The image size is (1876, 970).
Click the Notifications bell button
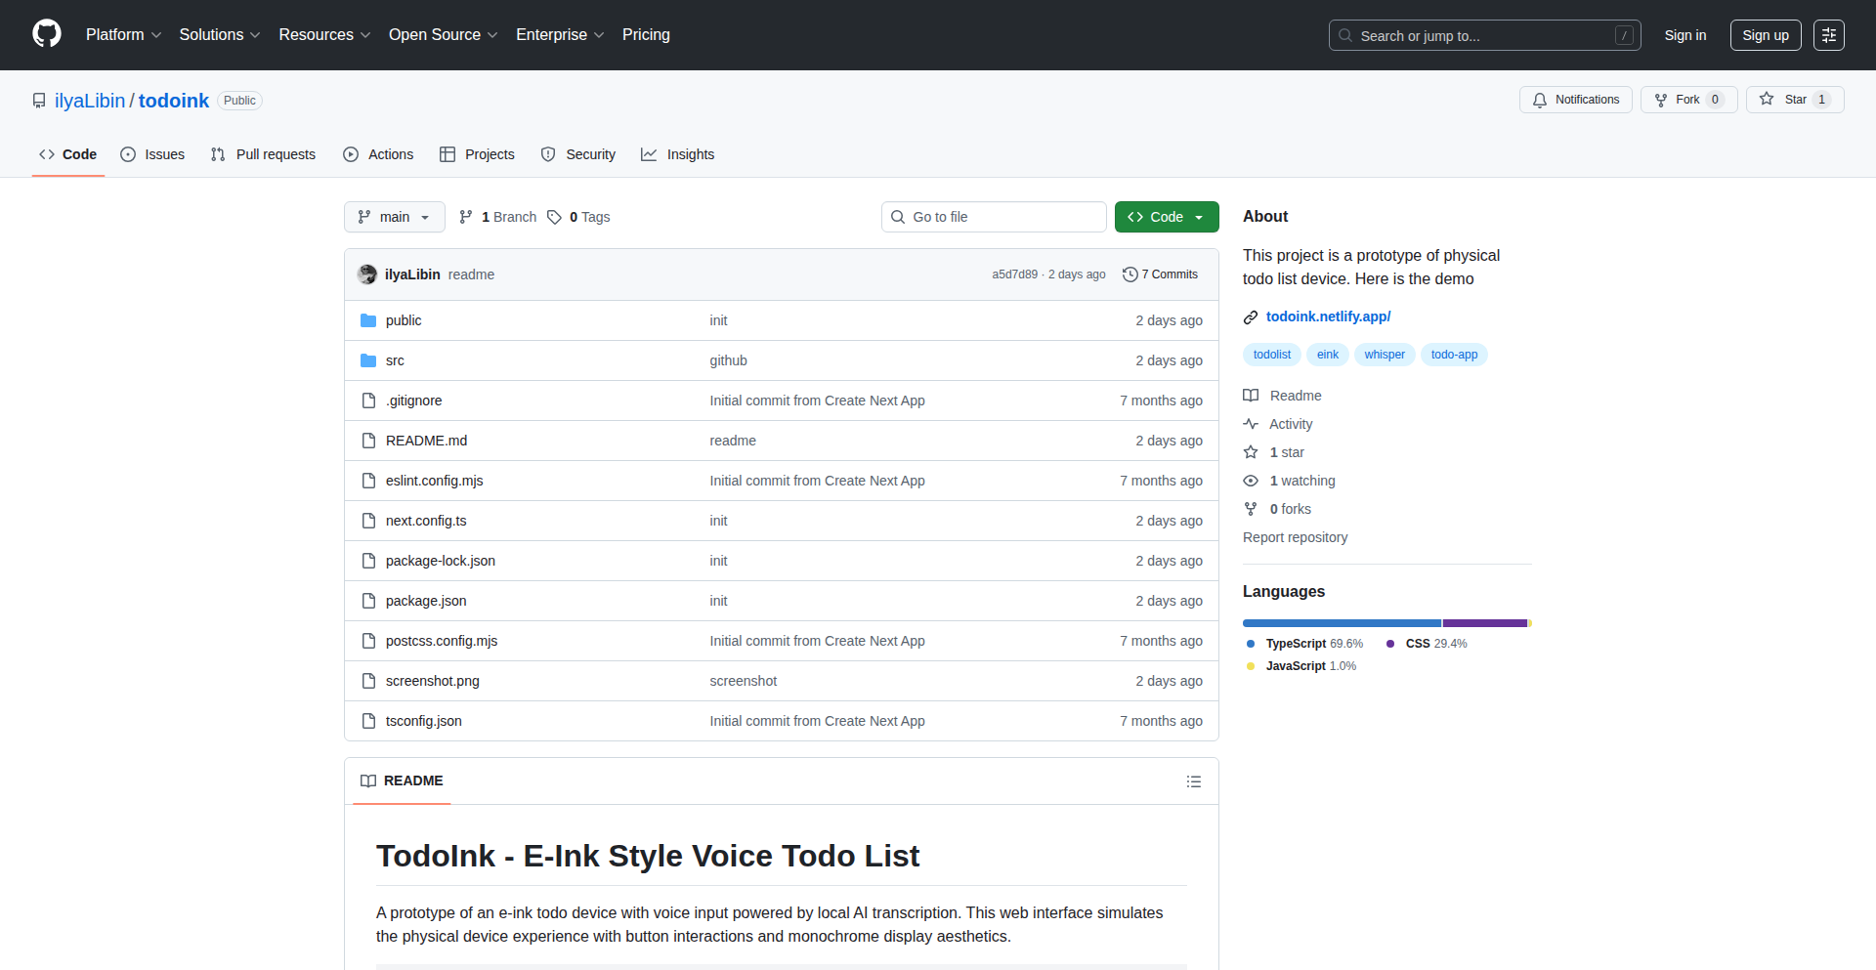[x=1575, y=100]
